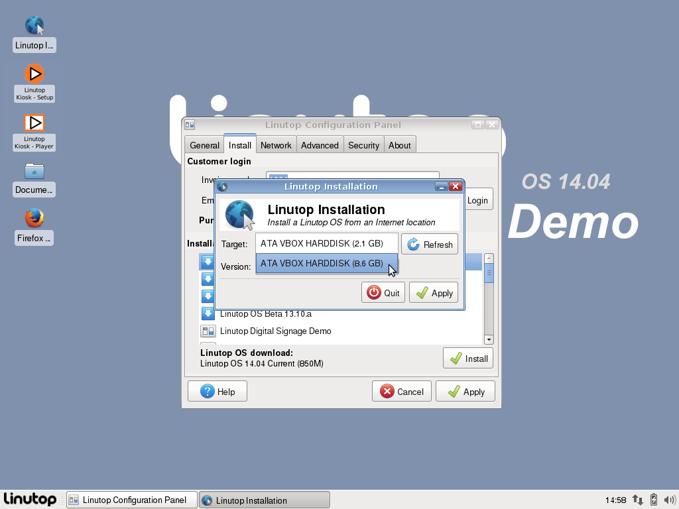Click the Linutop Installation title bar globe icon
This screenshot has height=509, width=679.
click(x=222, y=186)
